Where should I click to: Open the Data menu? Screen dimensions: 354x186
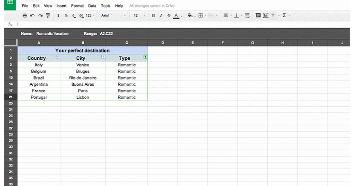(x=92, y=6)
